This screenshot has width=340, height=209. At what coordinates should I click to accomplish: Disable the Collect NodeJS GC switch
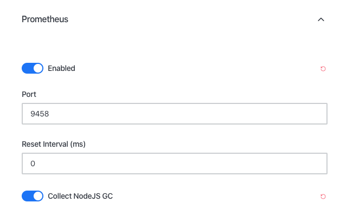(x=33, y=196)
